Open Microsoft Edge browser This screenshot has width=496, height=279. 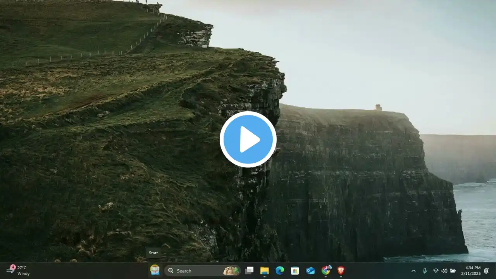click(x=280, y=270)
